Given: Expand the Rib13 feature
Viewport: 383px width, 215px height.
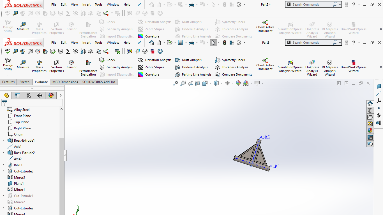Looking at the screenshot, I should coord(3,165).
